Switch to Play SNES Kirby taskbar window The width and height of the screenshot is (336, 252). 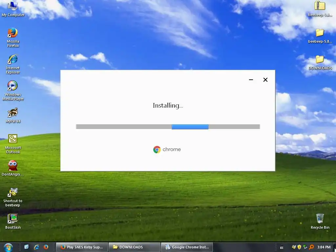pyautogui.click(x=82, y=247)
